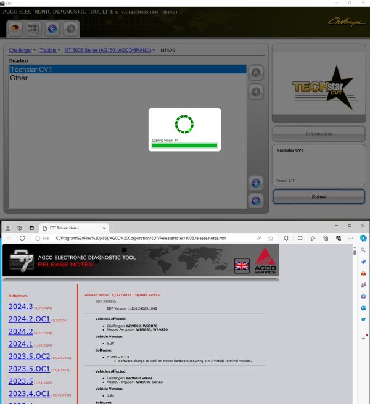Open Edge sidebar shopping tag icon
This screenshot has height=404, width=370.
pyautogui.click(x=363, y=262)
